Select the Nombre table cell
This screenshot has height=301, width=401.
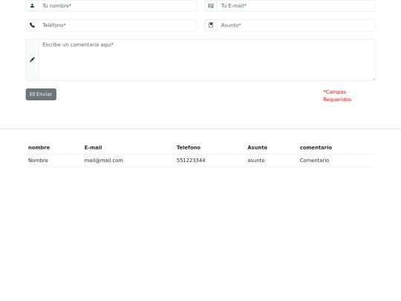coord(38,161)
